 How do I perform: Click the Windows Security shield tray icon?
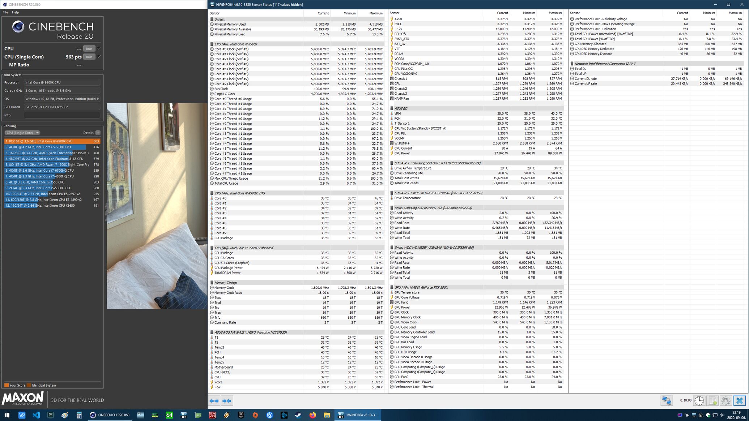point(708,415)
